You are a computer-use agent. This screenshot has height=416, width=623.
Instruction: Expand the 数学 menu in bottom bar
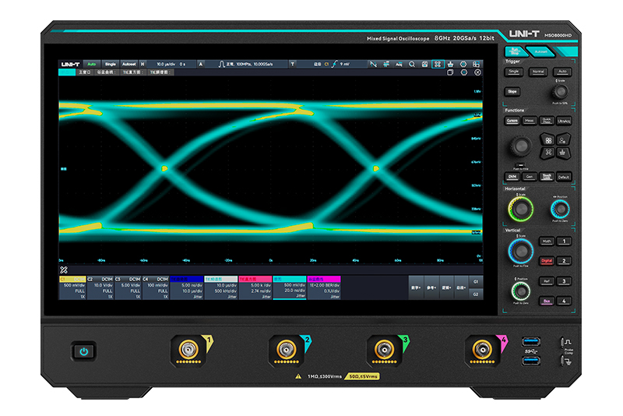417,287
